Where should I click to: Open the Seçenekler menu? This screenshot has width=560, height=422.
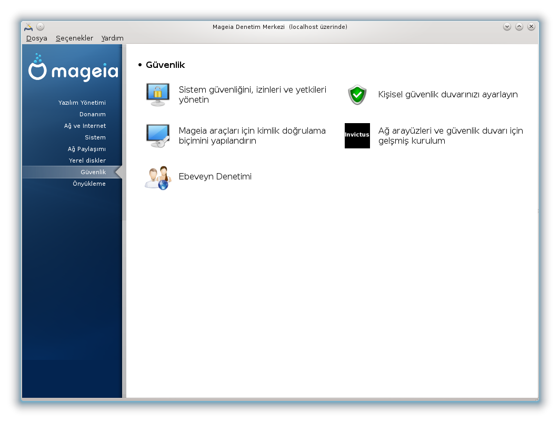coord(74,38)
